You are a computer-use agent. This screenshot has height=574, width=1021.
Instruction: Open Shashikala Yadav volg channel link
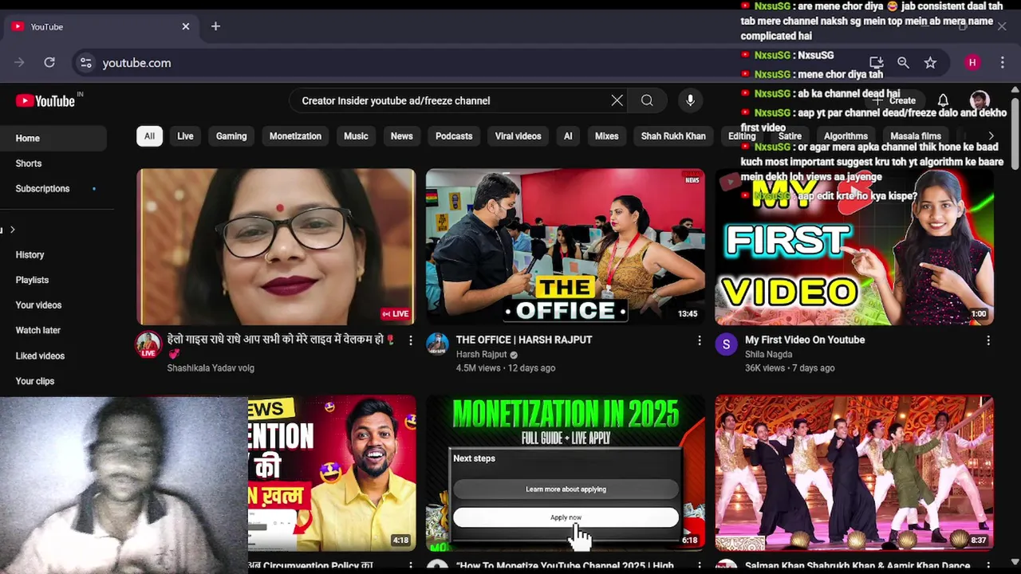(211, 368)
